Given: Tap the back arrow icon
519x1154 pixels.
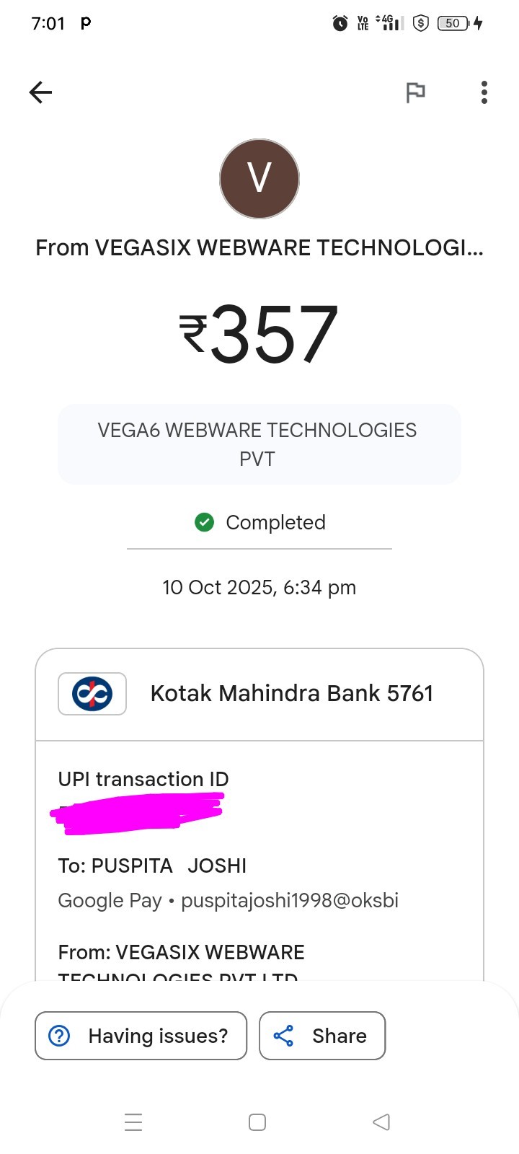Looking at the screenshot, I should 41,92.
